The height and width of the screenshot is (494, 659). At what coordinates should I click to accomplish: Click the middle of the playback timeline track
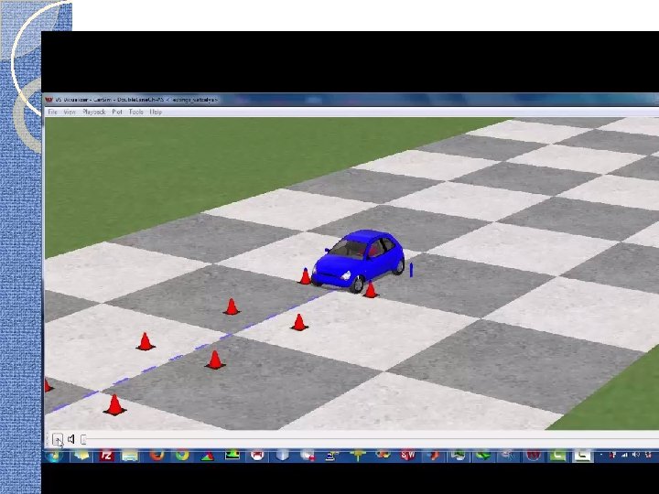[x=370, y=440]
